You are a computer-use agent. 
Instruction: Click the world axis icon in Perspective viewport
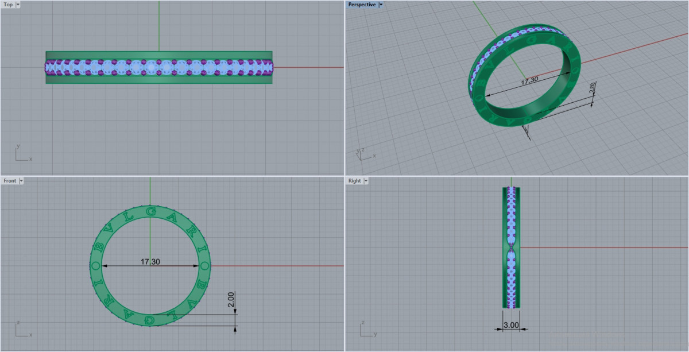366,154
